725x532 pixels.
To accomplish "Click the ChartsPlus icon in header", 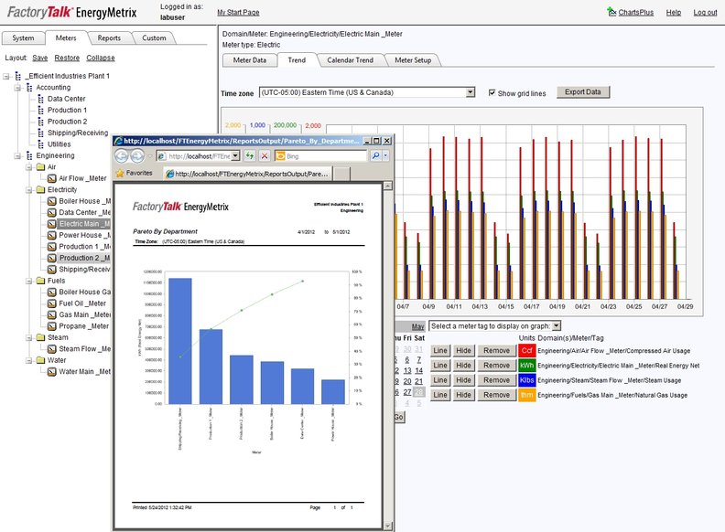I will click(611, 11).
